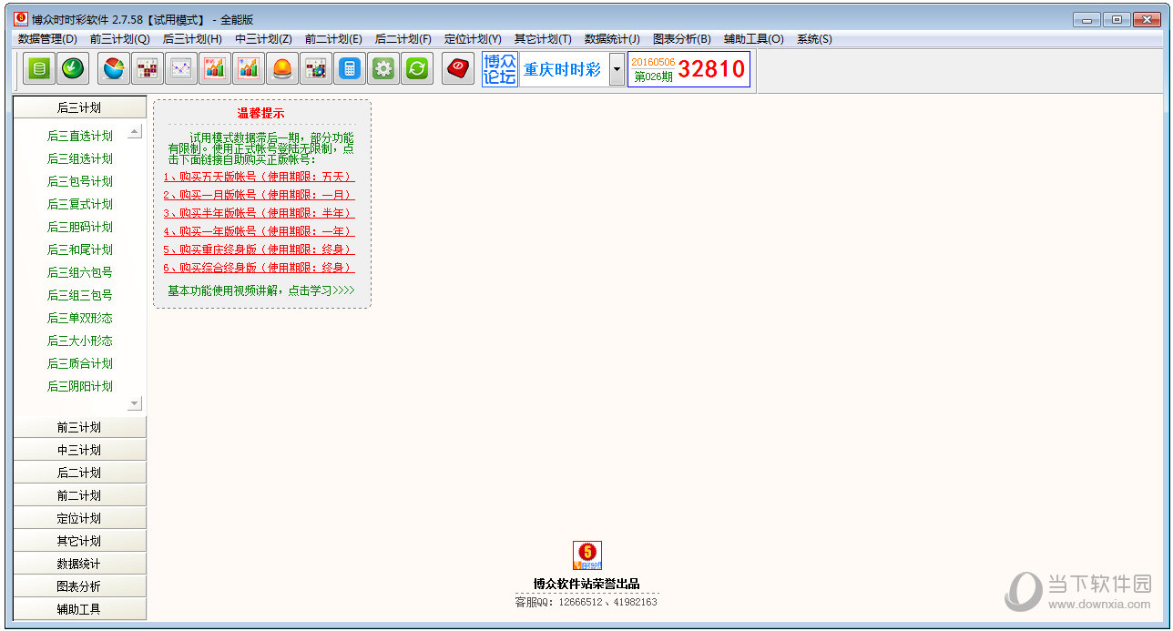Click the 32810 draw result number
The height and width of the screenshot is (631, 1173).
pos(711,69)
